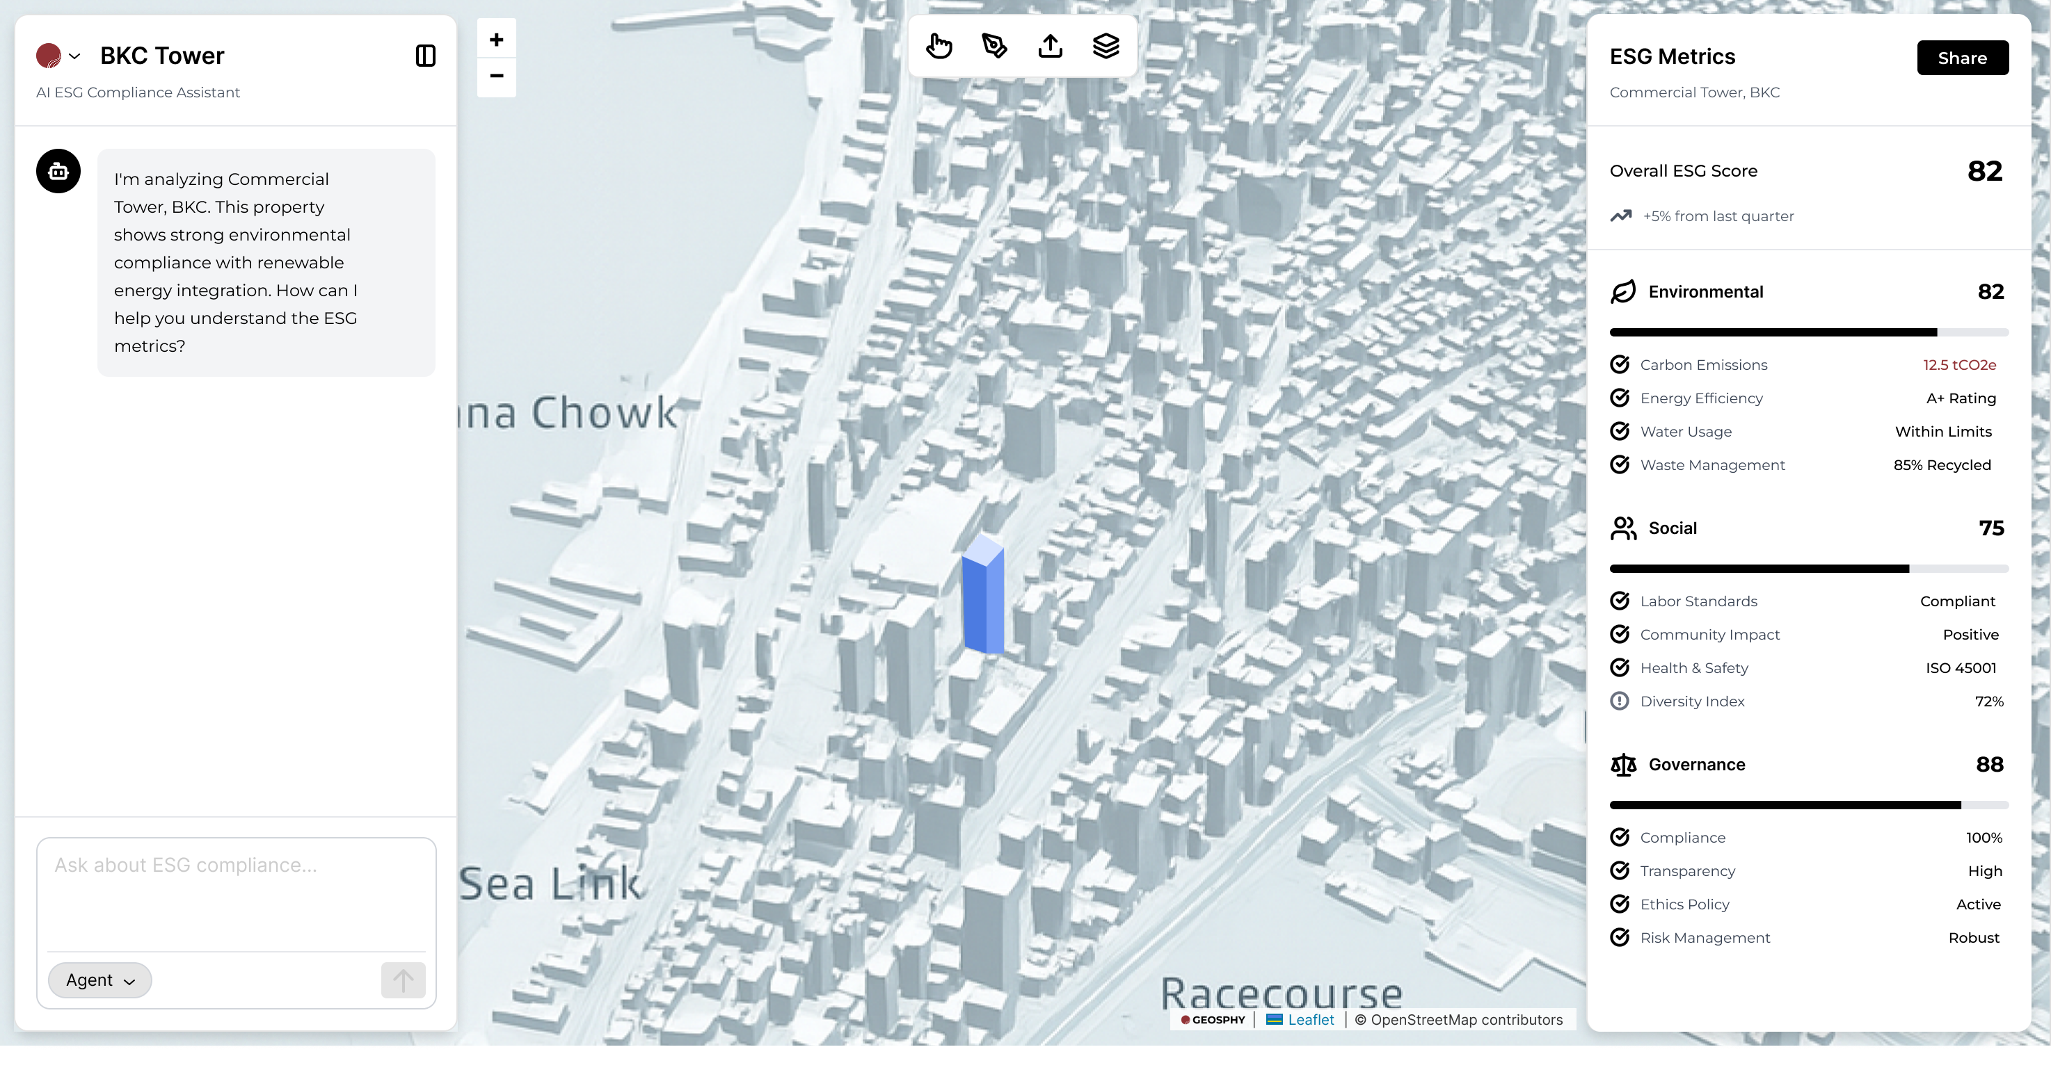Collapse the chat sidebar panel icon
Image resolution: width=2051 pixels, height=1079 pixels.
tap(426, 55)
